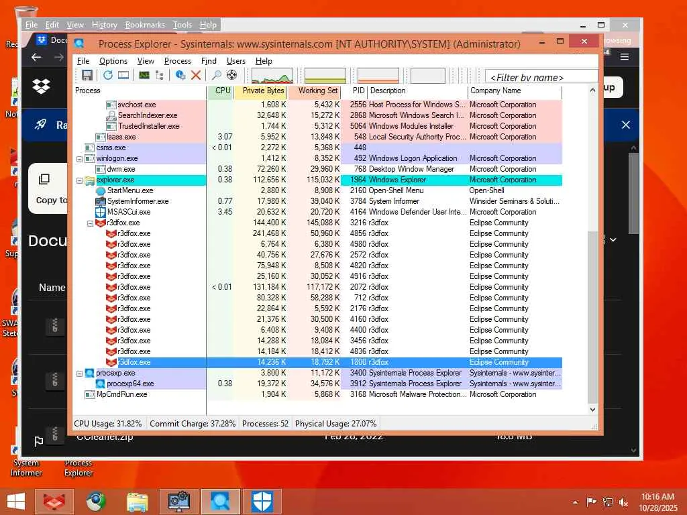This screenshot has height=515, width=687.
Task: Click the Physical Usage status bar entry
Action: click(x=335, y=424)
